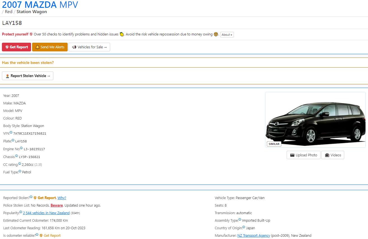Click the info icon after Reported Stolen?
Viewport: 368px width, 239px height.
coord(31,197)
